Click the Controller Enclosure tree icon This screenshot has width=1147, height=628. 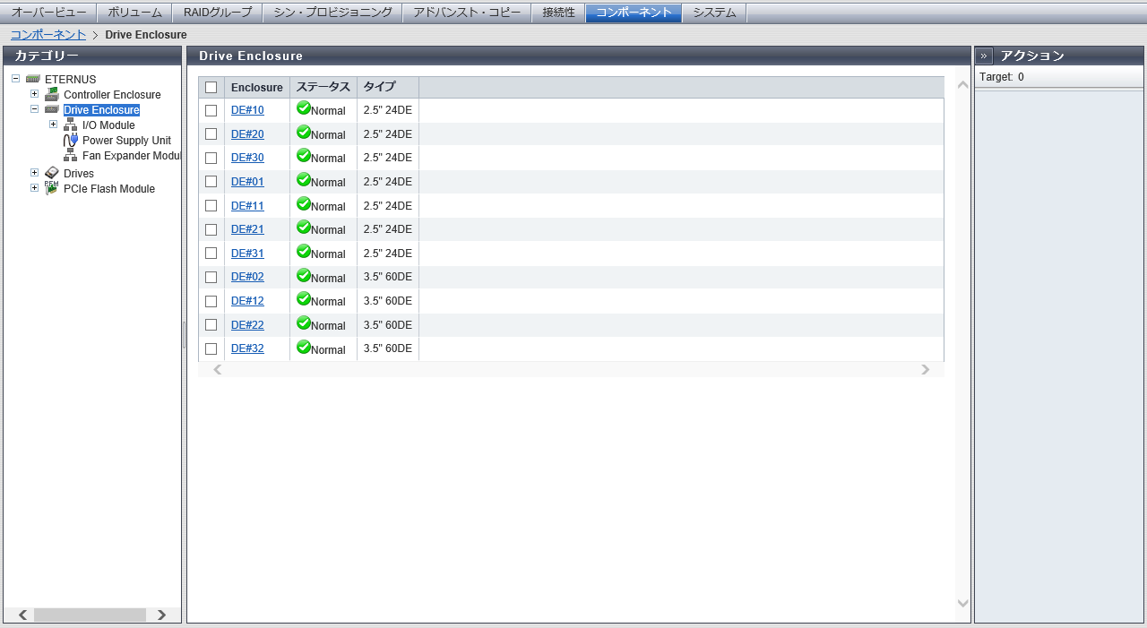click(52, 94)
